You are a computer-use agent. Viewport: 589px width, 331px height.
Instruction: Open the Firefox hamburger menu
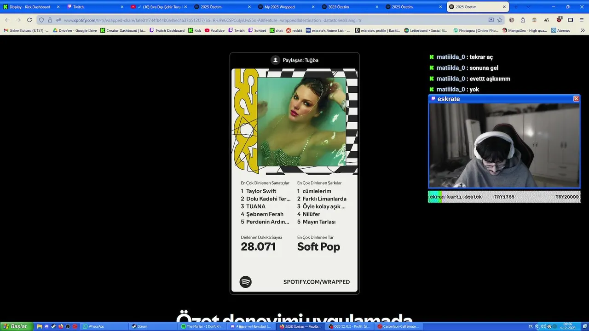(582, 20)
